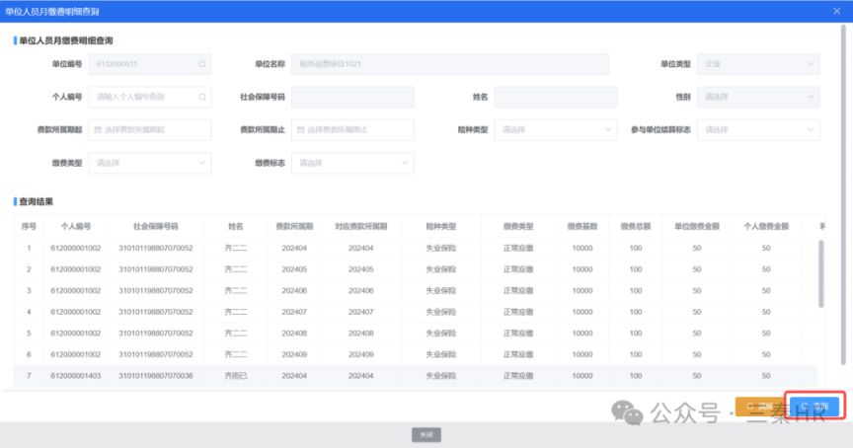
Task: Click 对应费款所属期 cell 202408 in row 5
Action: [x=360, y=333]
